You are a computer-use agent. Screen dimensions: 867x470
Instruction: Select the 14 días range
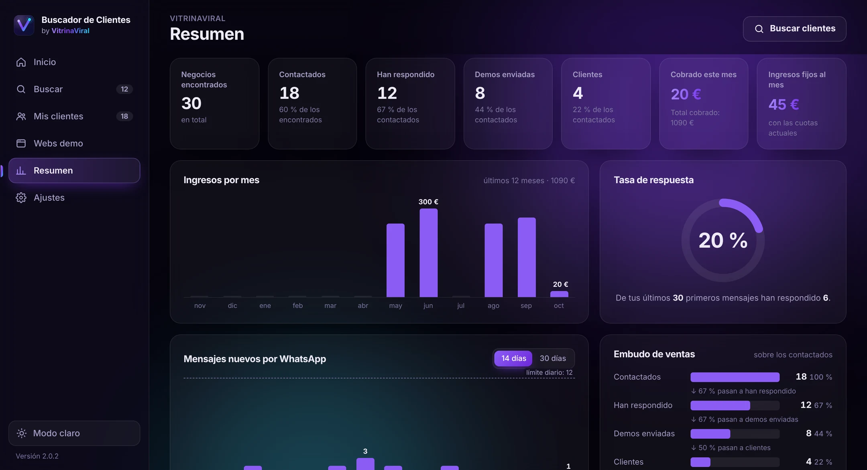tap(513, 358)
